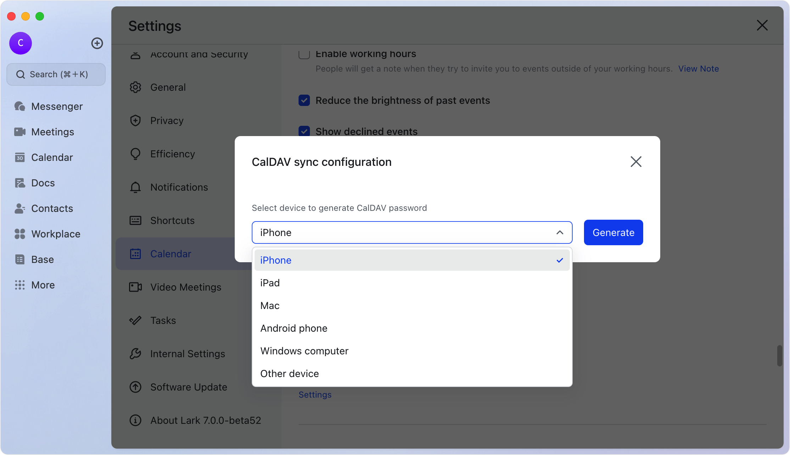Image resolution: width=790 pixels, height=455 pixels.
Task: Click the Meetings camera icon
Action: 20,132
